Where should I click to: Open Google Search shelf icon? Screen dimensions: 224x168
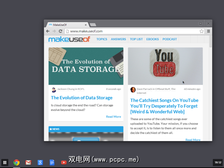tap(40, 162)
